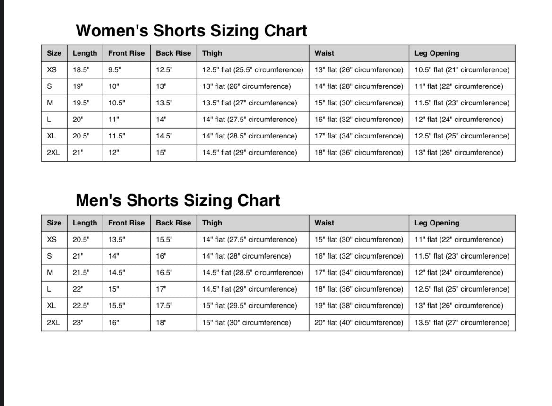552x406 pixels.
Task: Click the Leg Opening header in women's table
Action: coord(462,53)
